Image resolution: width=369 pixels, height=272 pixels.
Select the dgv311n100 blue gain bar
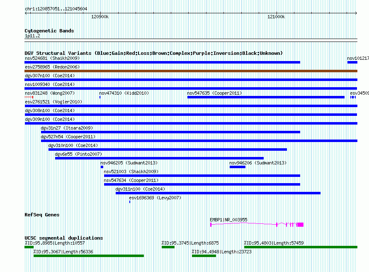point(218,193)
